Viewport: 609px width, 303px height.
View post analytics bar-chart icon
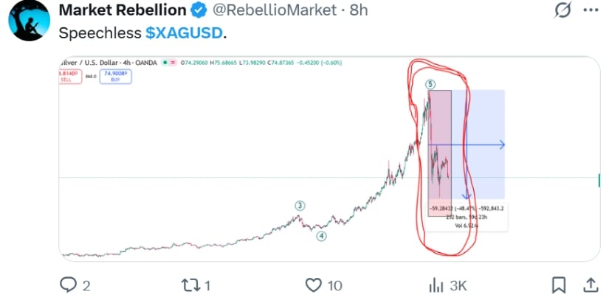(436, 285)
